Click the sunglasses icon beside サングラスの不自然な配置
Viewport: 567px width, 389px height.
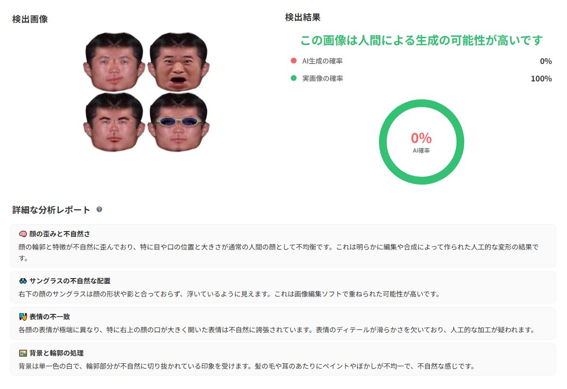(23, 281)
